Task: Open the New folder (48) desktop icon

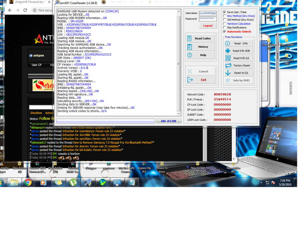Action: pyautogui.click(x=287, y=60)
